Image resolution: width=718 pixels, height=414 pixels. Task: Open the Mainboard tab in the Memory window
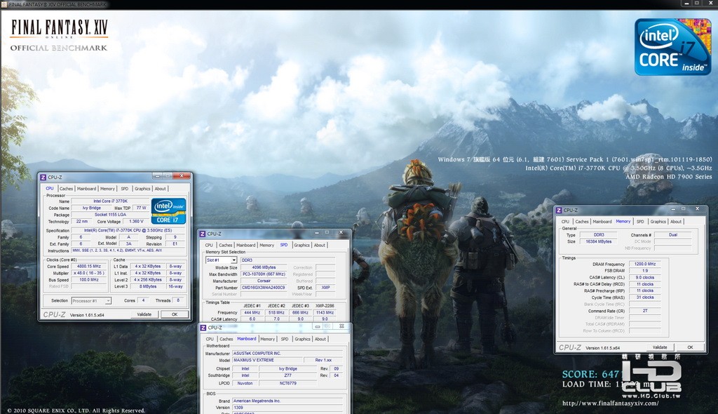tap(602, 222)
